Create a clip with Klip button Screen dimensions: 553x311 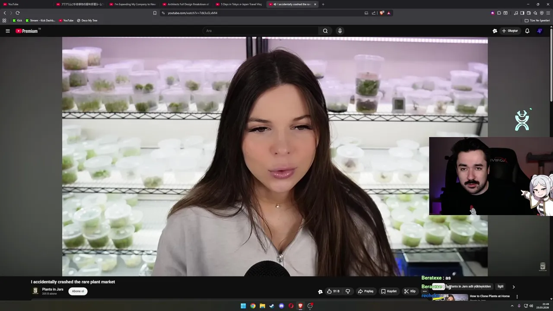click(x=410, y=291)
